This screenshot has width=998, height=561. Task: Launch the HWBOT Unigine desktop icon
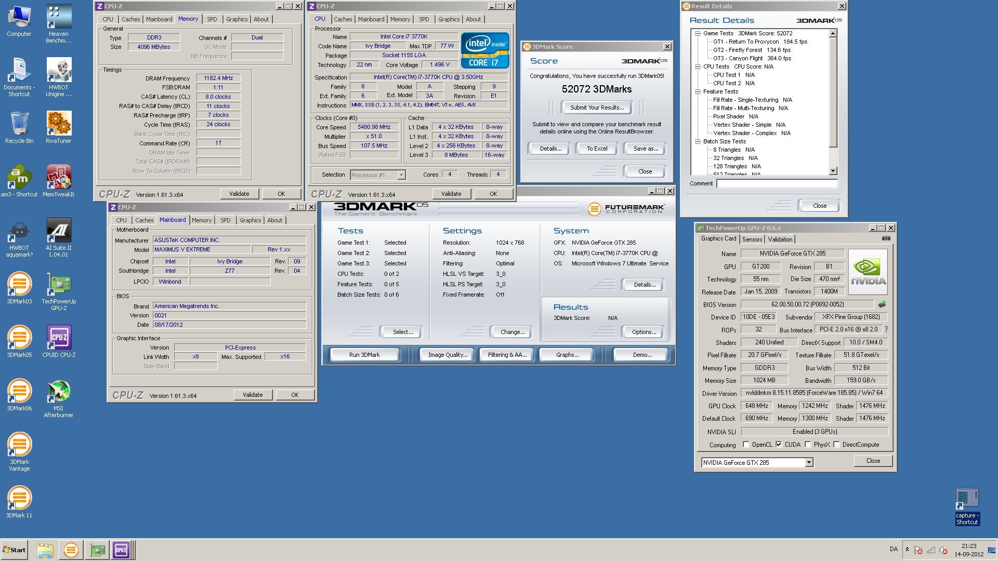click(x=58, y=77)
